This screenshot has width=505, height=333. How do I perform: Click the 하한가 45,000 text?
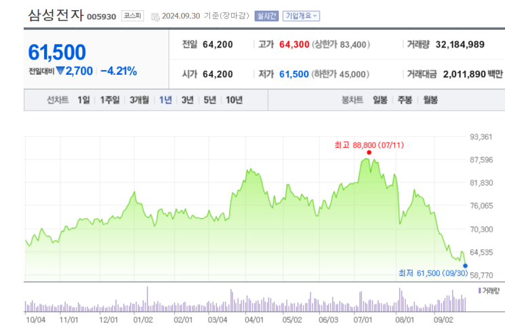click(341, 74)
